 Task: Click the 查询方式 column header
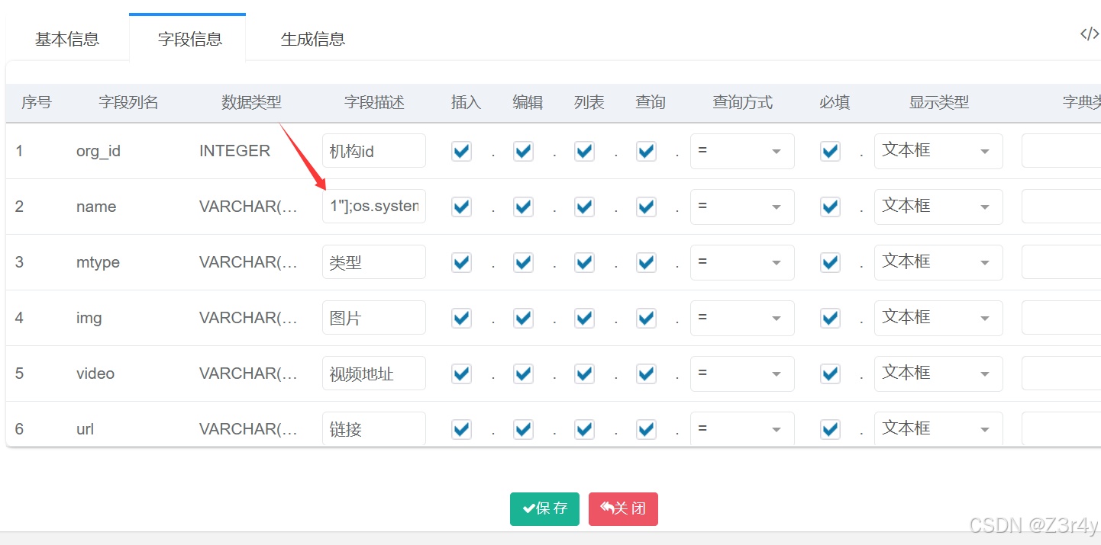742,102
